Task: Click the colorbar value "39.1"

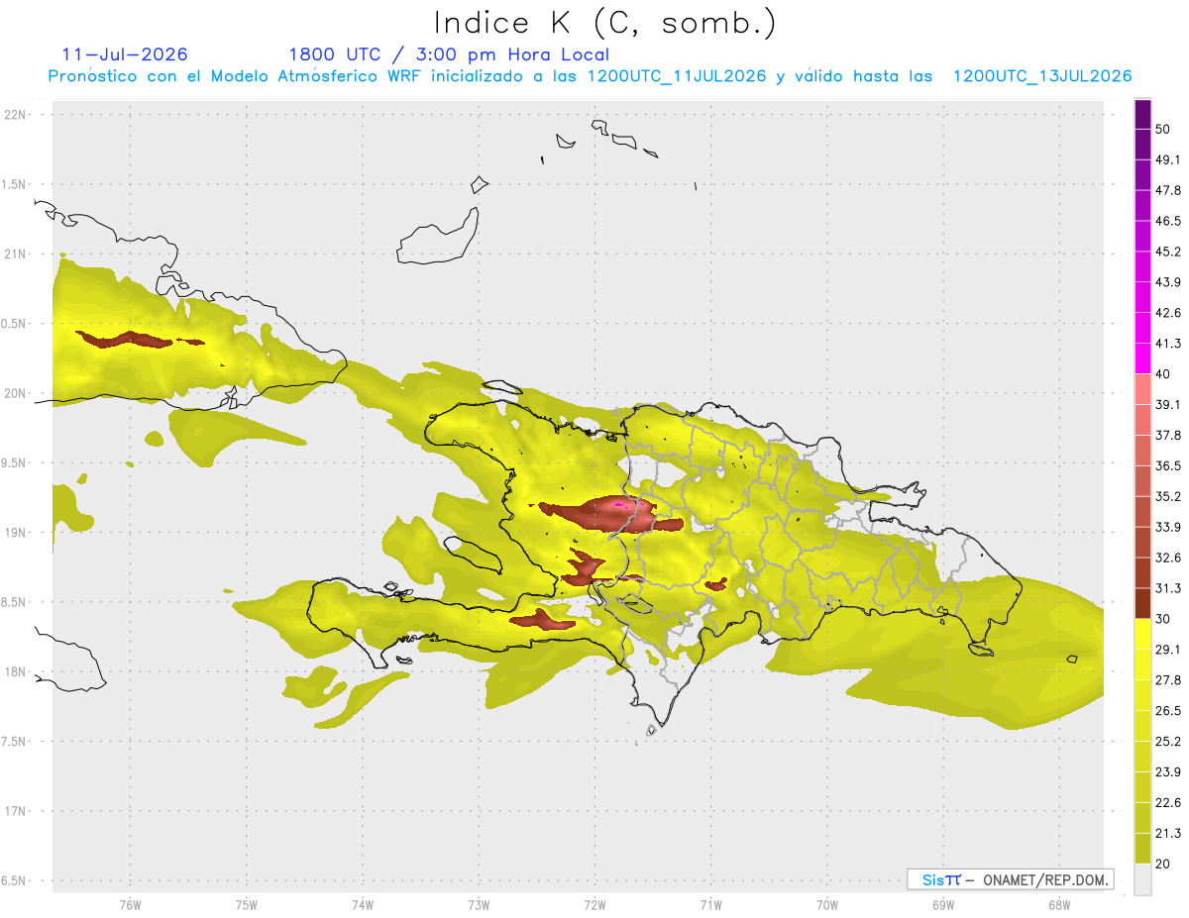Action: click(x=1168, y=404)
